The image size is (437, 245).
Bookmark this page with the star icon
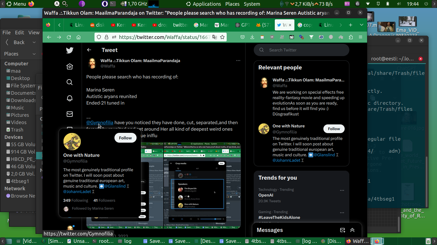[222, 37]
